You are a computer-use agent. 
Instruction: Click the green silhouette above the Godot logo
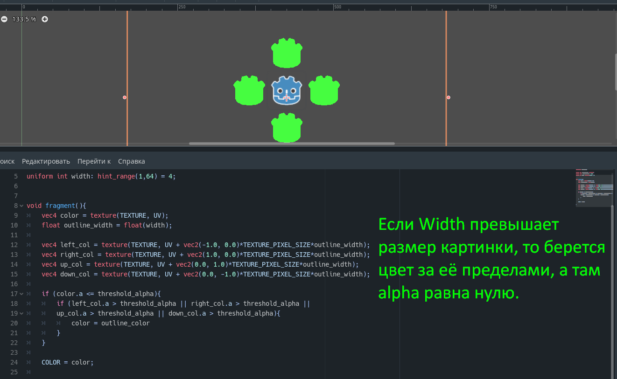(x=287, y=53)
